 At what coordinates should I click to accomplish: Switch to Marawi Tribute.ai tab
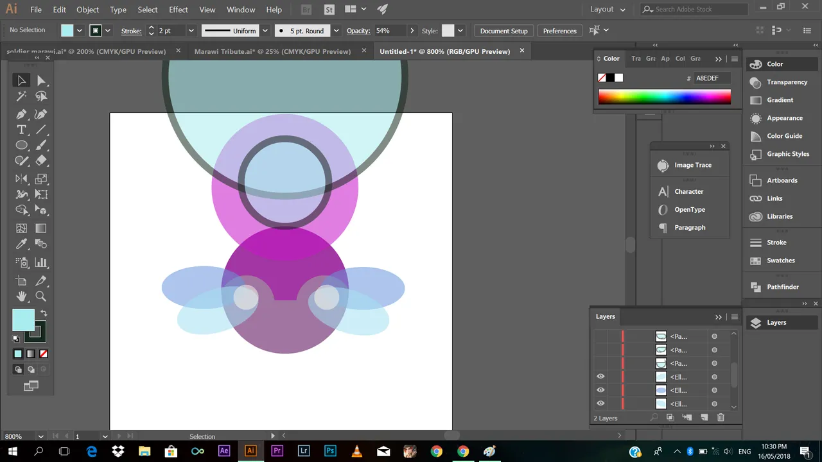pyautogui.click(x=272, y=51)
